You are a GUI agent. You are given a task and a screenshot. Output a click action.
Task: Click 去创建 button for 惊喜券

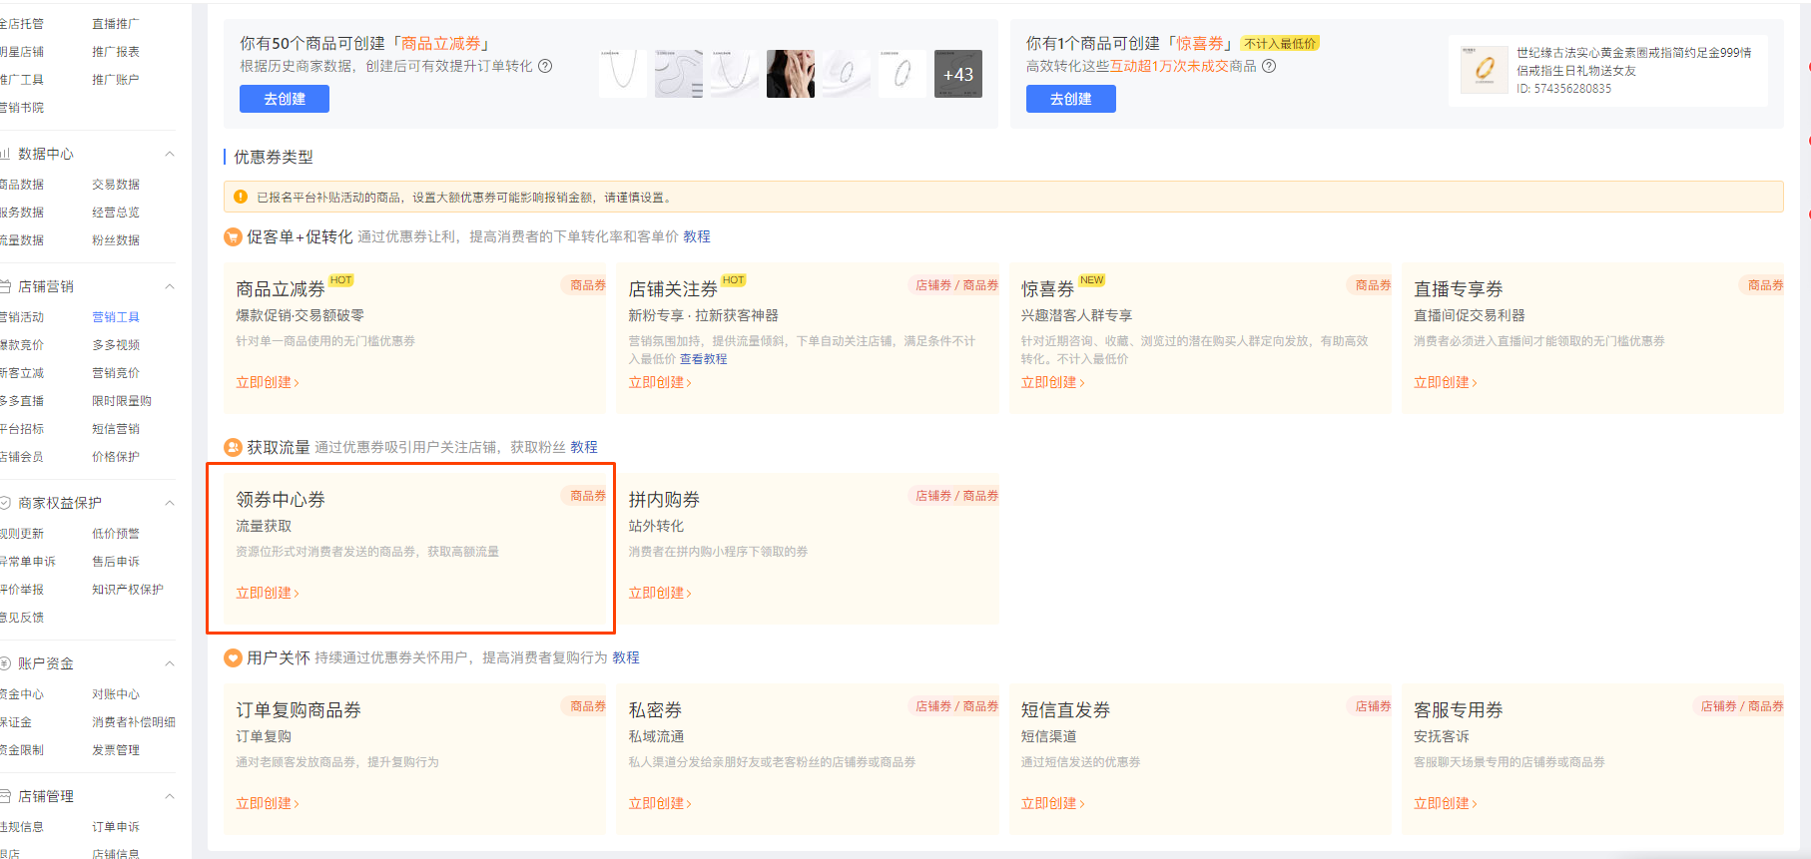[1070, 99]
